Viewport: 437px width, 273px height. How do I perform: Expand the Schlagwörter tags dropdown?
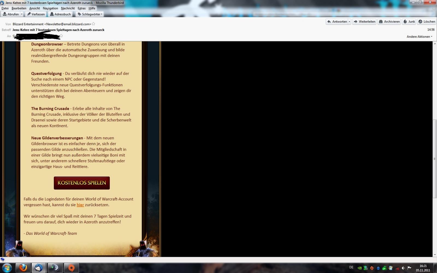(90, 14)
